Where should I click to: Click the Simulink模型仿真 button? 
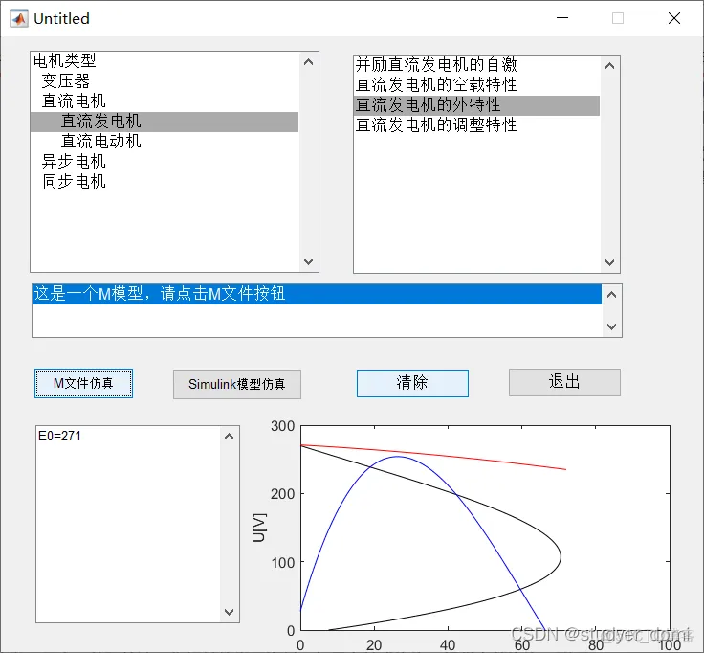(237, 384)
